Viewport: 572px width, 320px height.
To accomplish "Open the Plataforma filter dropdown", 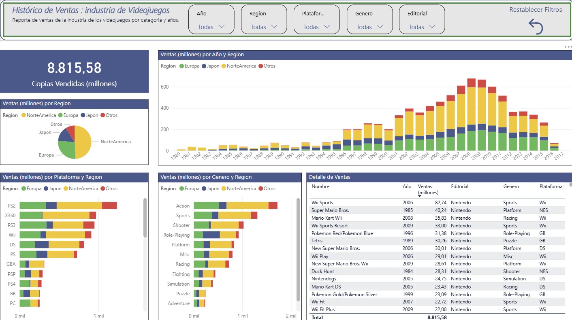I will point(316,27).
